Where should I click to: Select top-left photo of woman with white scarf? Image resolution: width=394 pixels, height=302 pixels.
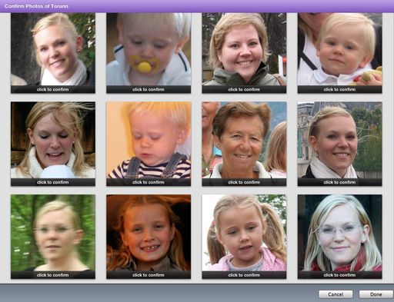(x=53, y=49)
